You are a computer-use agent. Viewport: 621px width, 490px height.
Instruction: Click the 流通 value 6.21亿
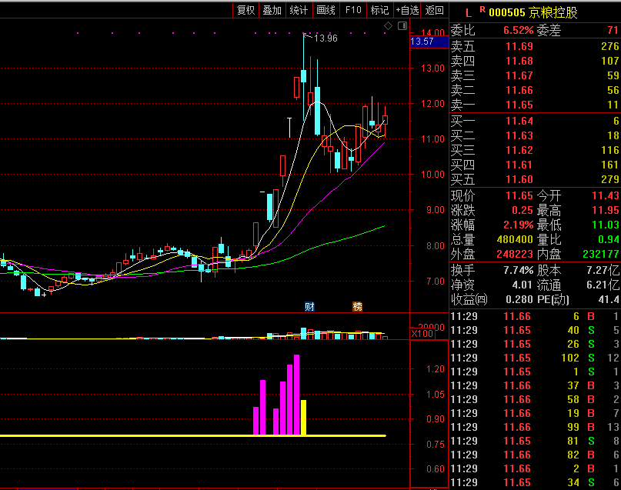coord(603,285)
